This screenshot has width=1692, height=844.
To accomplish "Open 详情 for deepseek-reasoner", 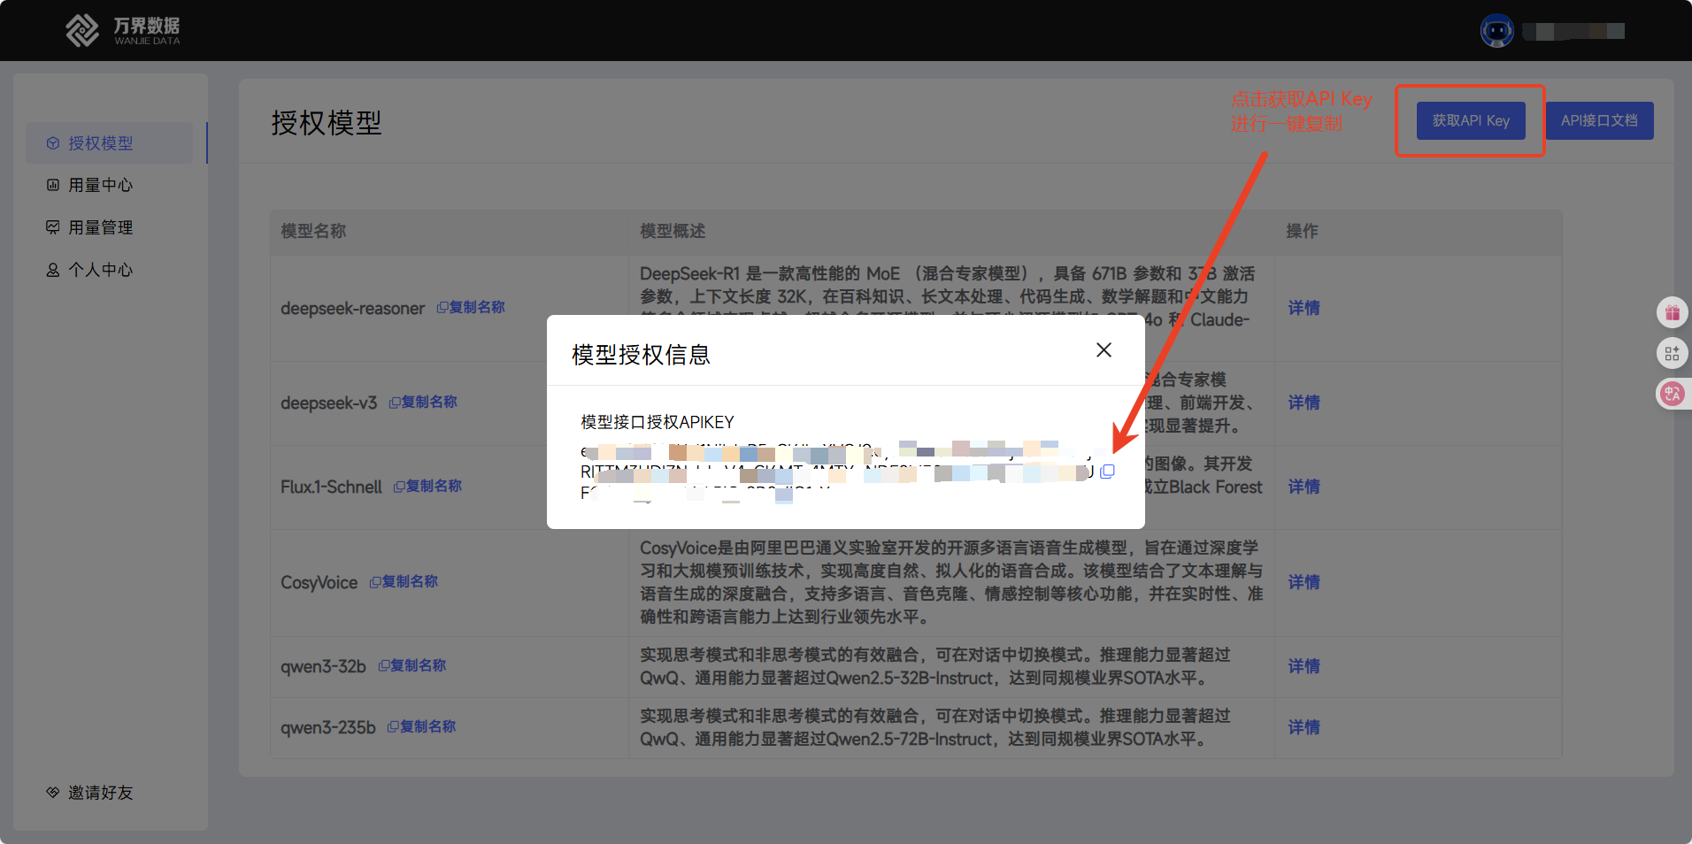I will (1304, 308).
